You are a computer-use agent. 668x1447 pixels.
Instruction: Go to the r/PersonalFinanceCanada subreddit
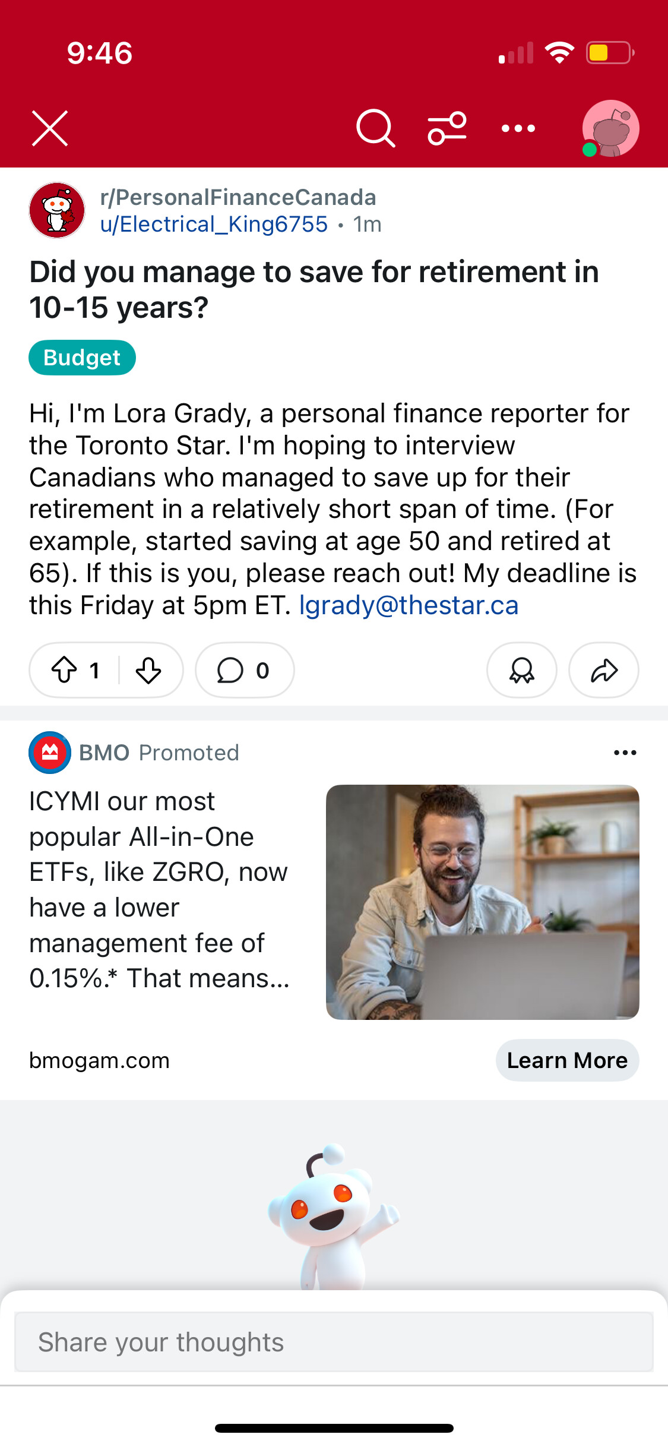click(x=238, y=197)
